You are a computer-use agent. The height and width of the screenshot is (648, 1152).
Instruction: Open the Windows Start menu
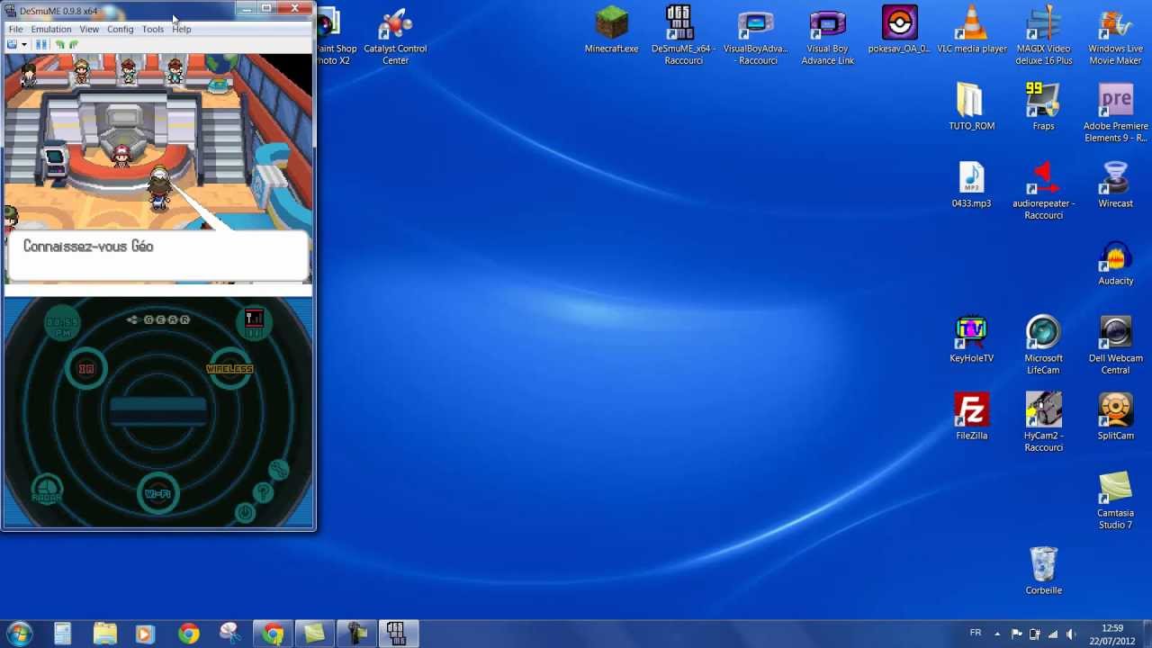click(19, 634)
